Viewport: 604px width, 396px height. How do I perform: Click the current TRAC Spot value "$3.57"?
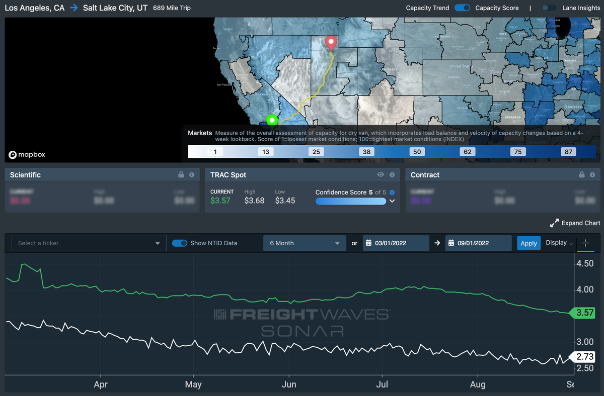(x=220, y=201)
